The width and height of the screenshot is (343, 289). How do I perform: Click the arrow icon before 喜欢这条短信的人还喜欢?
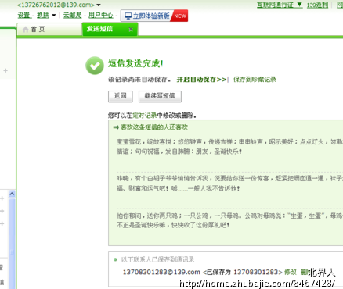coord(116,127)
